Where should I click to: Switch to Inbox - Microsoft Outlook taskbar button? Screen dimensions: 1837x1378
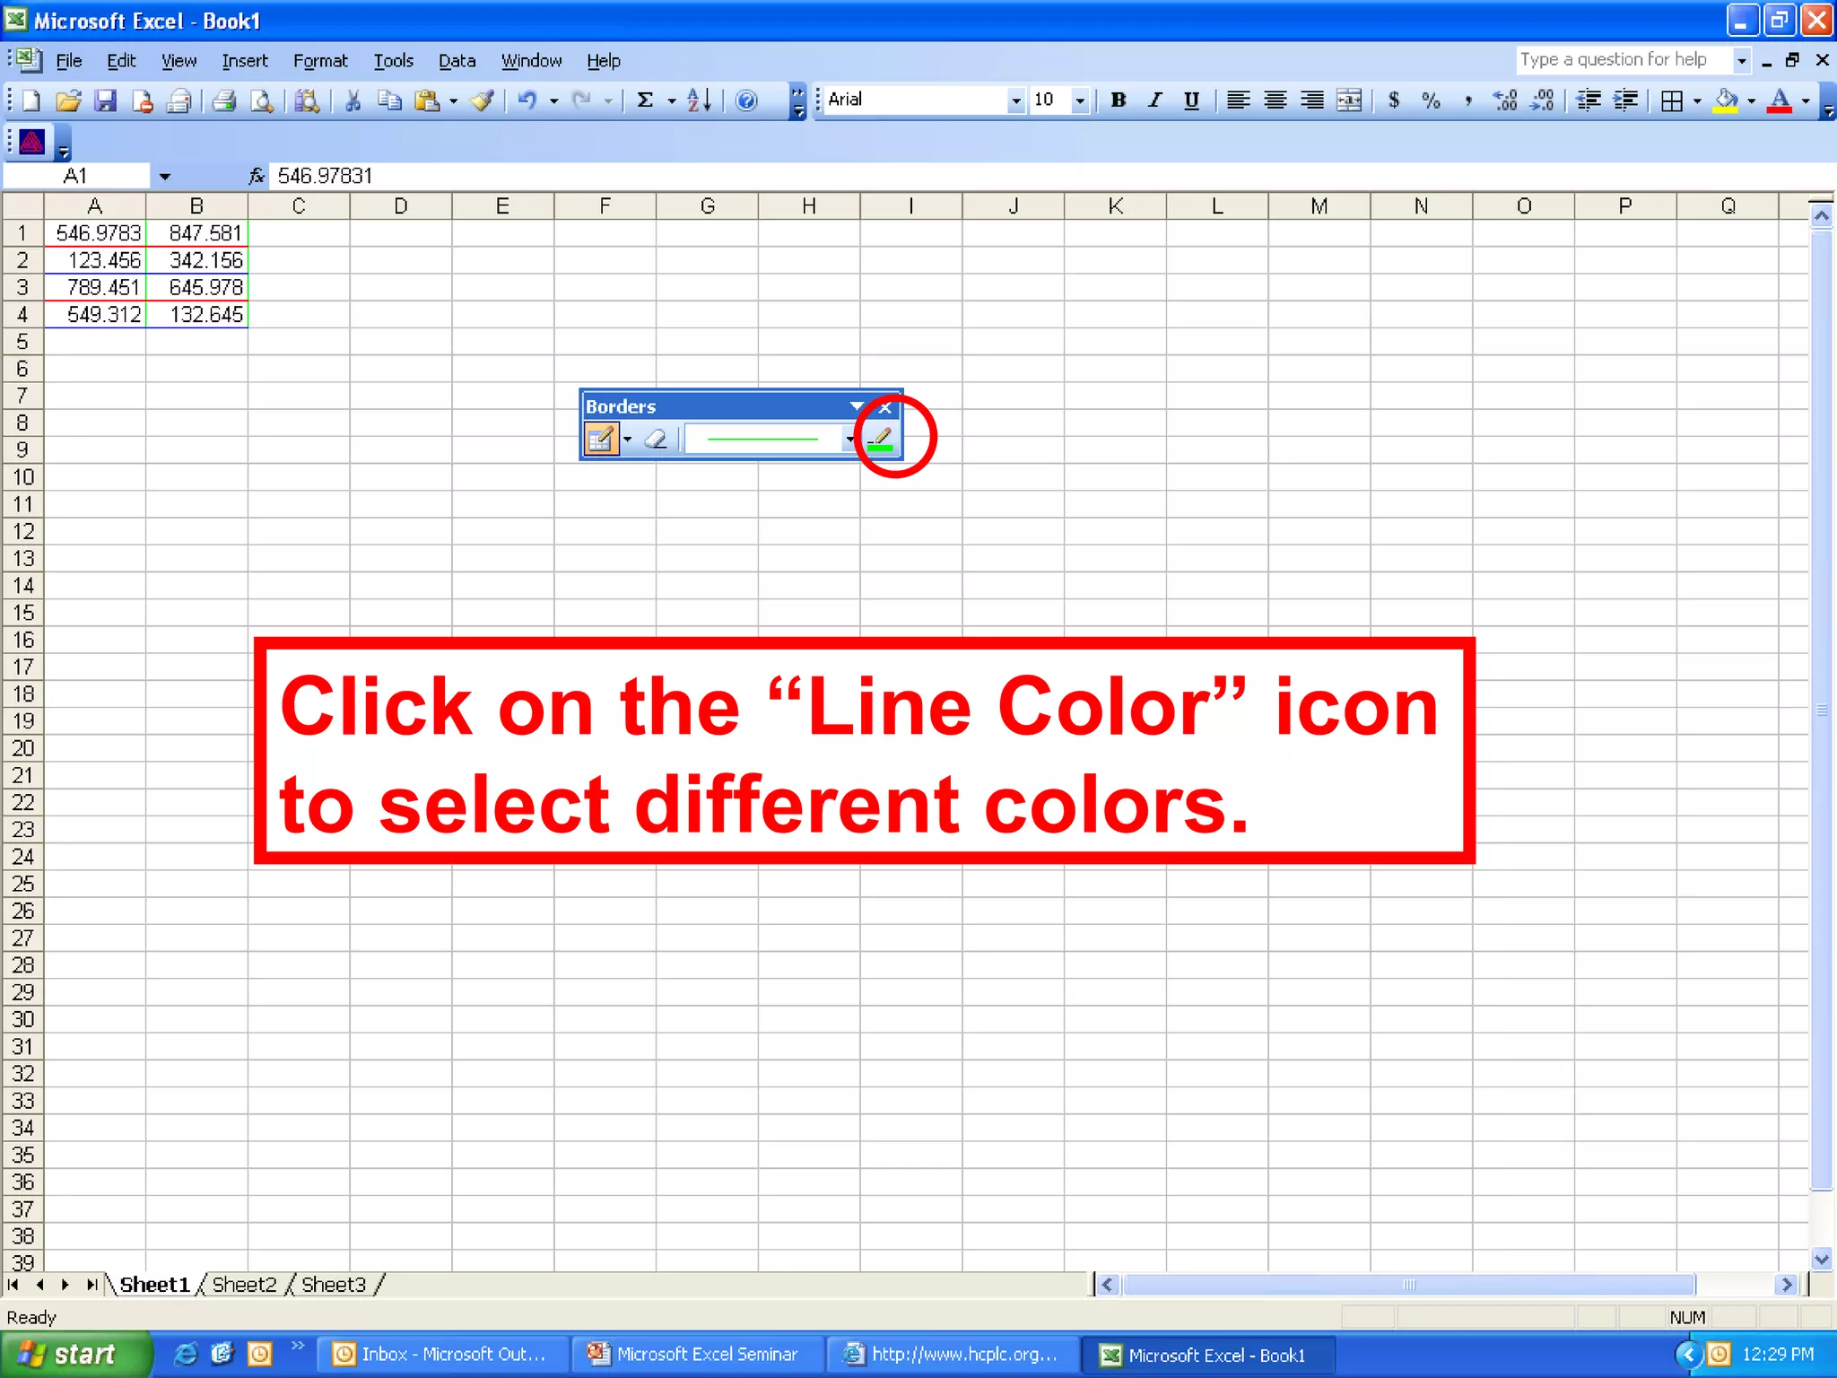point(443,1355)
